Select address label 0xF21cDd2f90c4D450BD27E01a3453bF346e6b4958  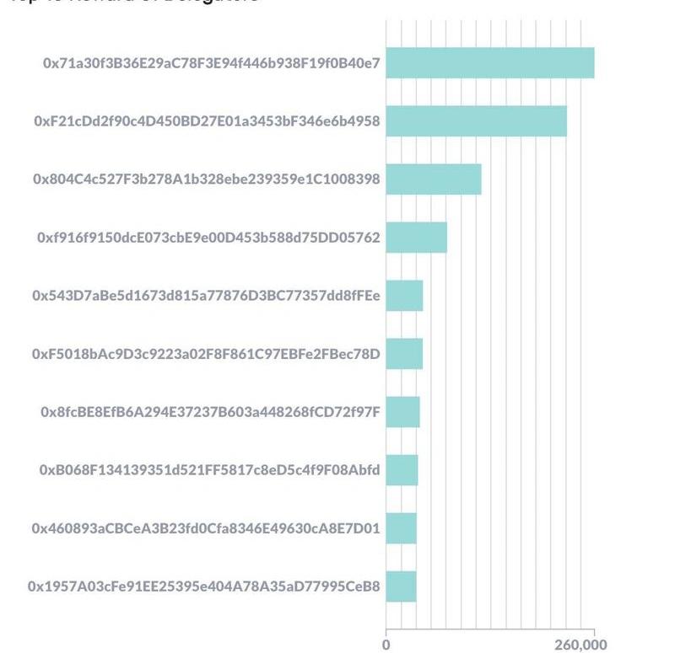coord(207,121)
